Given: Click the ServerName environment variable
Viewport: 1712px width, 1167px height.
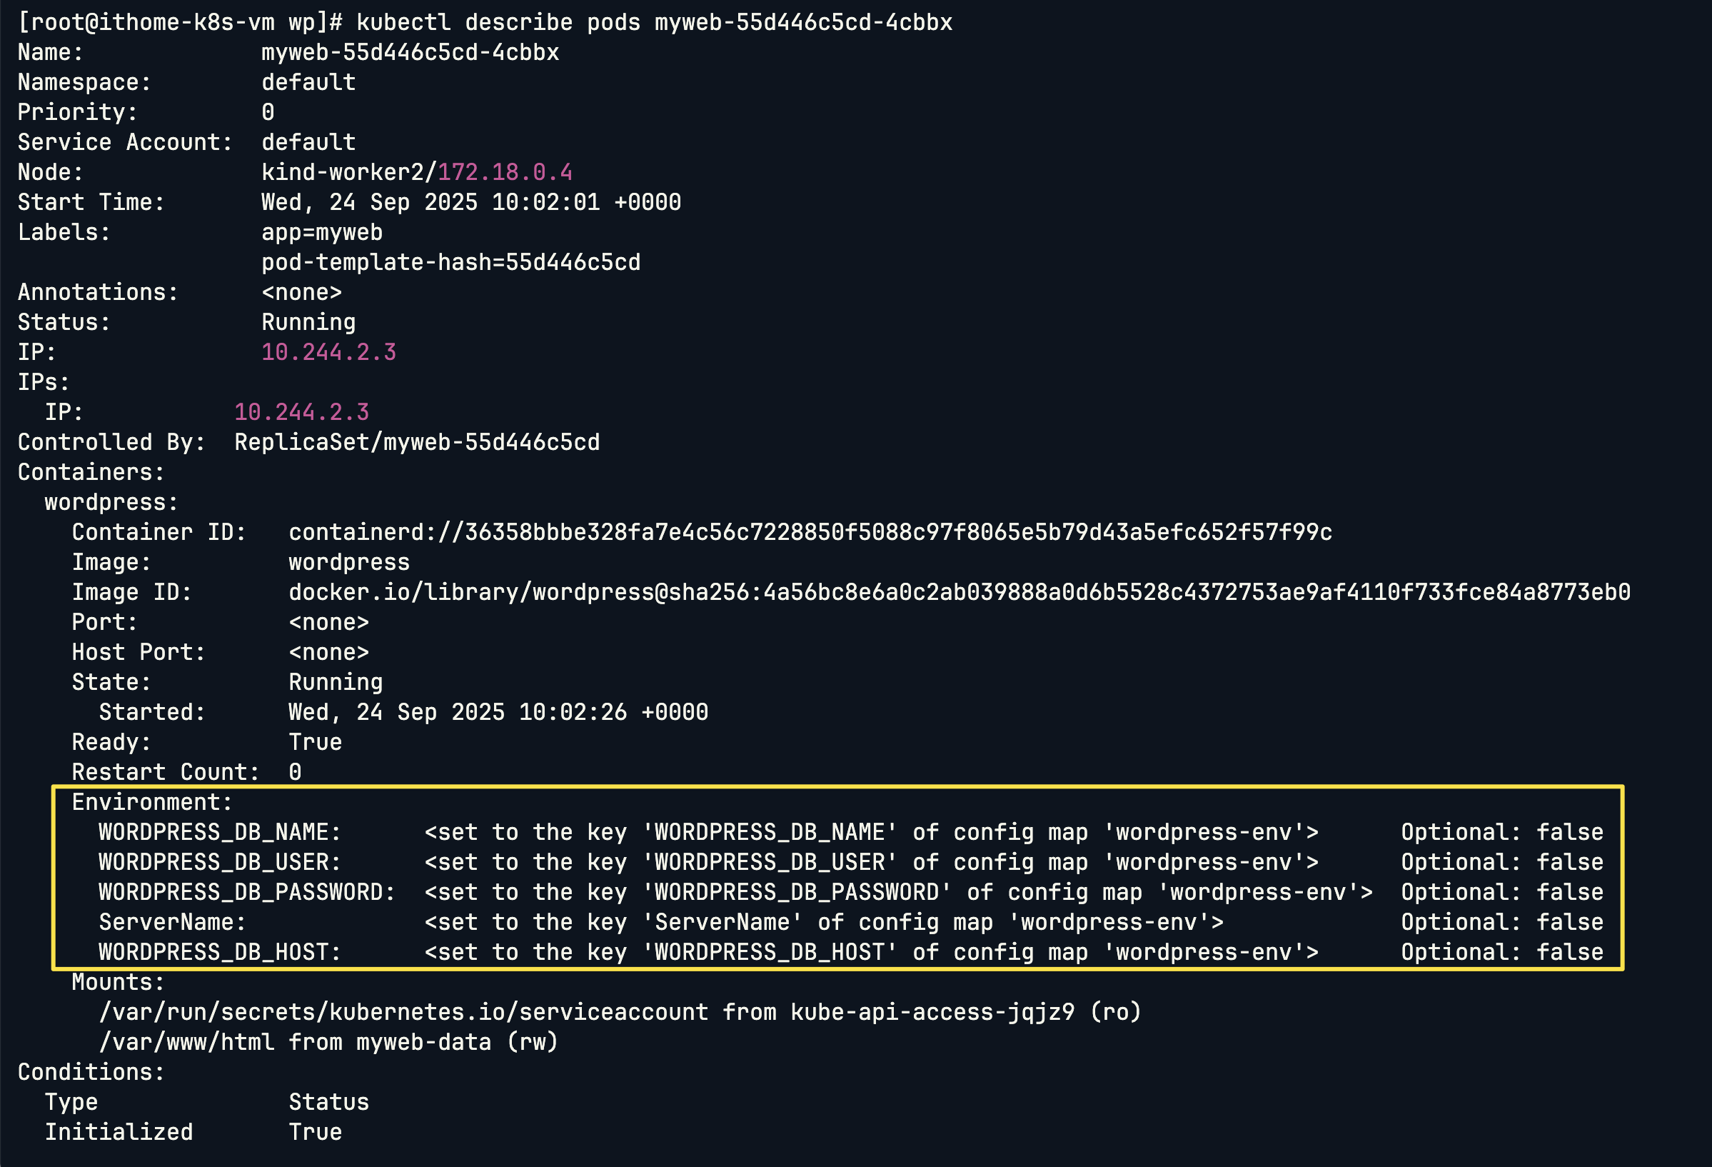Looking at the screenshot, I should [x=172, y=923].
